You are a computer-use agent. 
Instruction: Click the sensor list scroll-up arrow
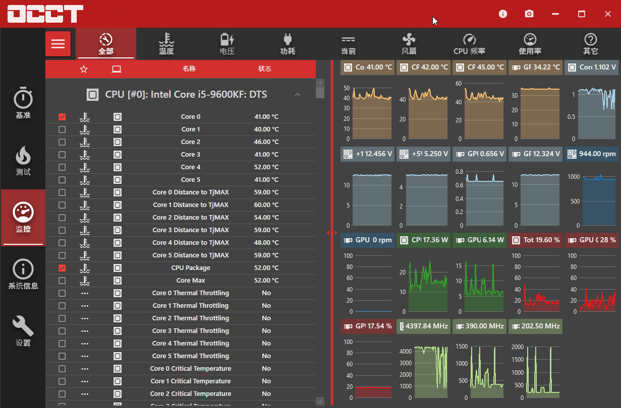pos(320,83)
